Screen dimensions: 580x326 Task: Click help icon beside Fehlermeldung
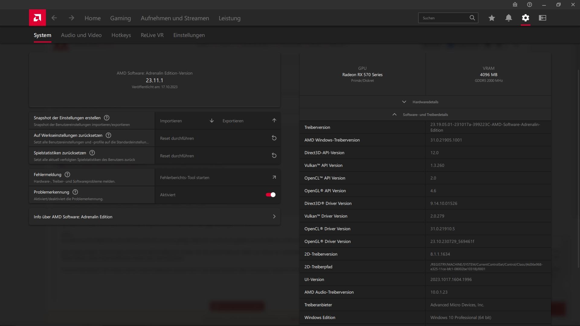[x=67, y=174]
